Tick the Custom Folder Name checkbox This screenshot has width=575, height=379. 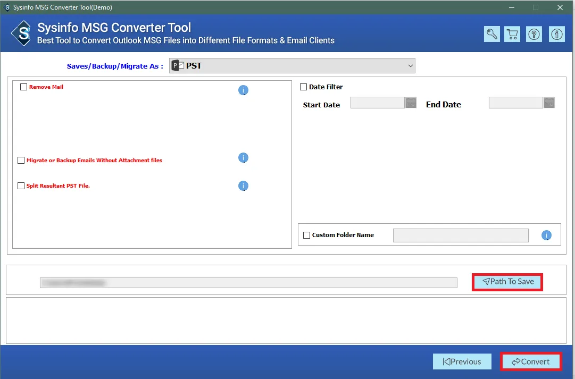click(306, 235)
